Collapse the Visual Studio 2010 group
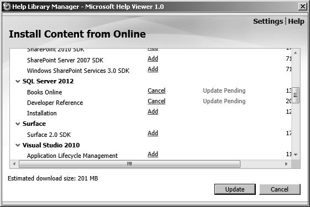 pos(18,145)
